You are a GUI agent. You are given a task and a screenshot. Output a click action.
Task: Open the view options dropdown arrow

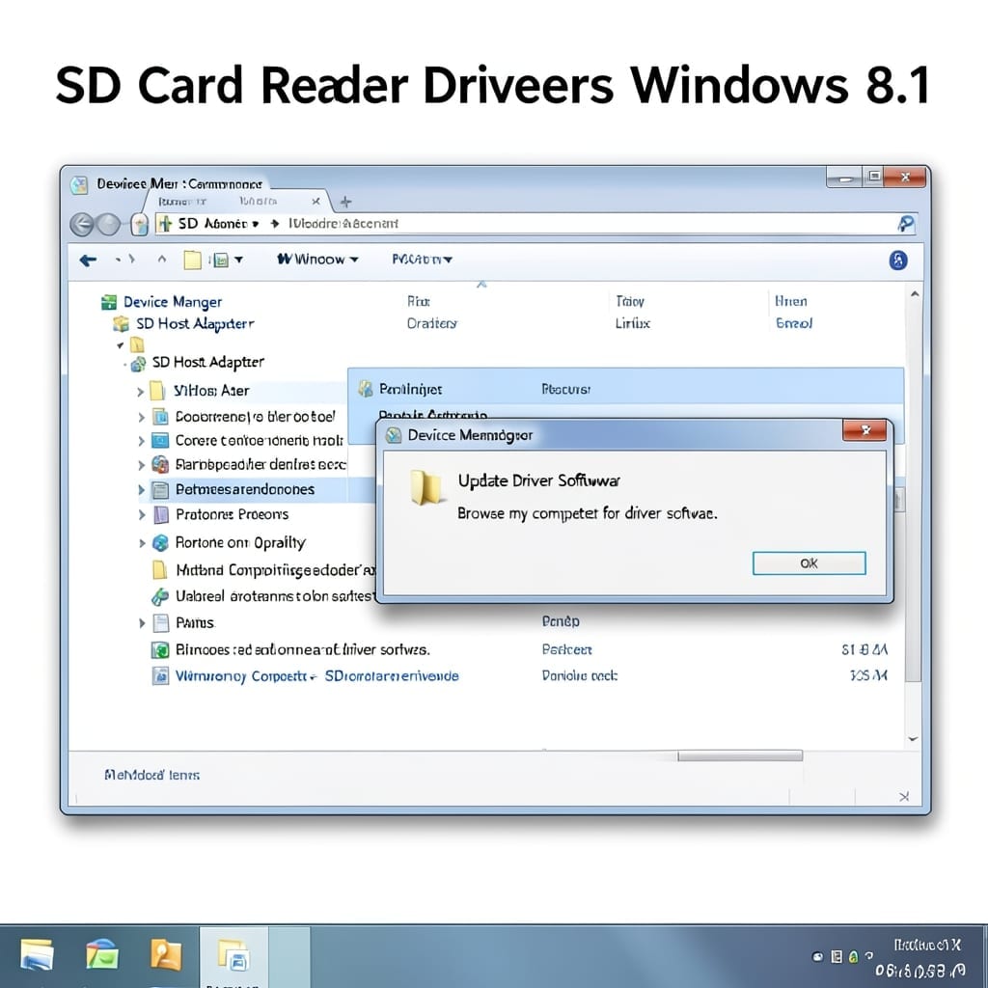239,260
